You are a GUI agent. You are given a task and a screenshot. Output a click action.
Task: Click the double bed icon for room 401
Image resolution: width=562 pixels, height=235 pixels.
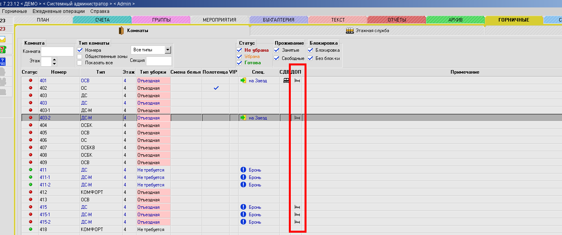(x=286, y=81)
